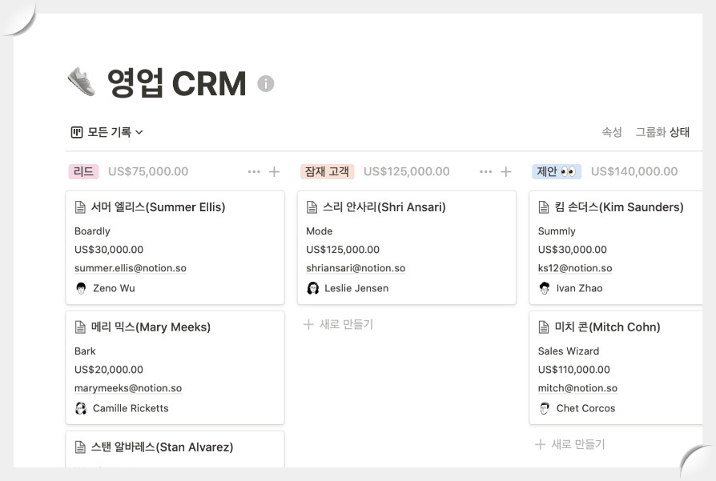Open the 속성 properties menu
This screenshot has height=481, width=716.
(612, 132)
